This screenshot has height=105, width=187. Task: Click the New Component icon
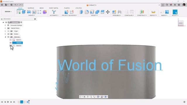click(114, 12)
